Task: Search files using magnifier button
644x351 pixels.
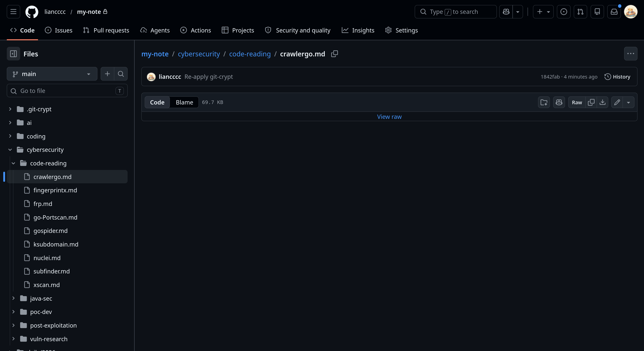Action: 121,74
